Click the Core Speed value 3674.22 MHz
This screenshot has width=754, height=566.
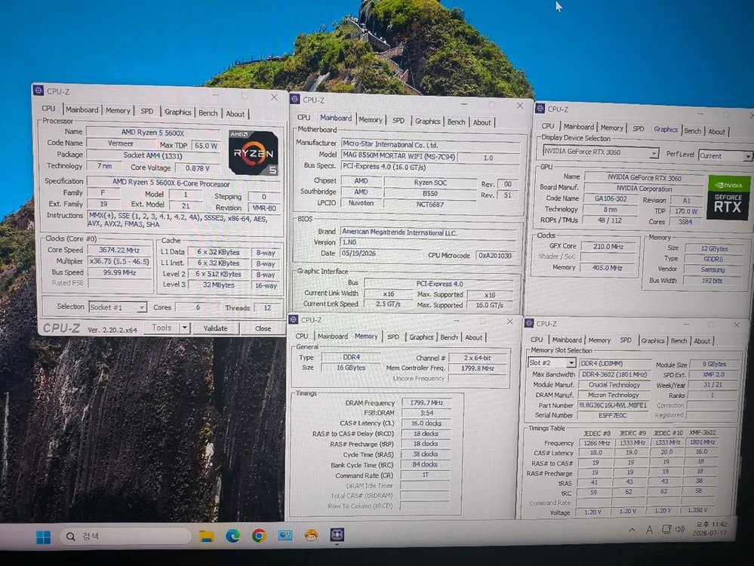(x=119, y=250)
